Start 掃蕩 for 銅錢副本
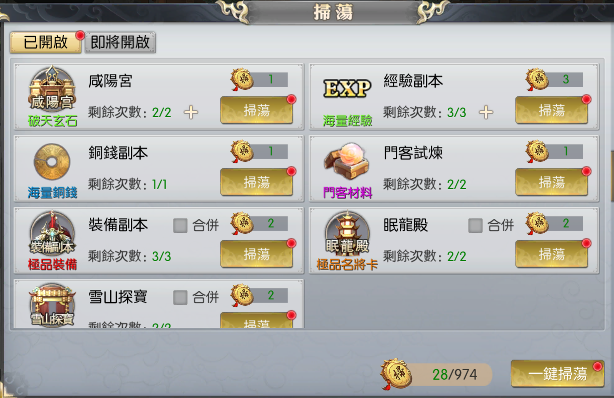614x398 pixels. [x=256, y=182]
